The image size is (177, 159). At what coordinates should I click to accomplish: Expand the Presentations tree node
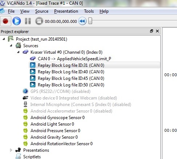11,150
